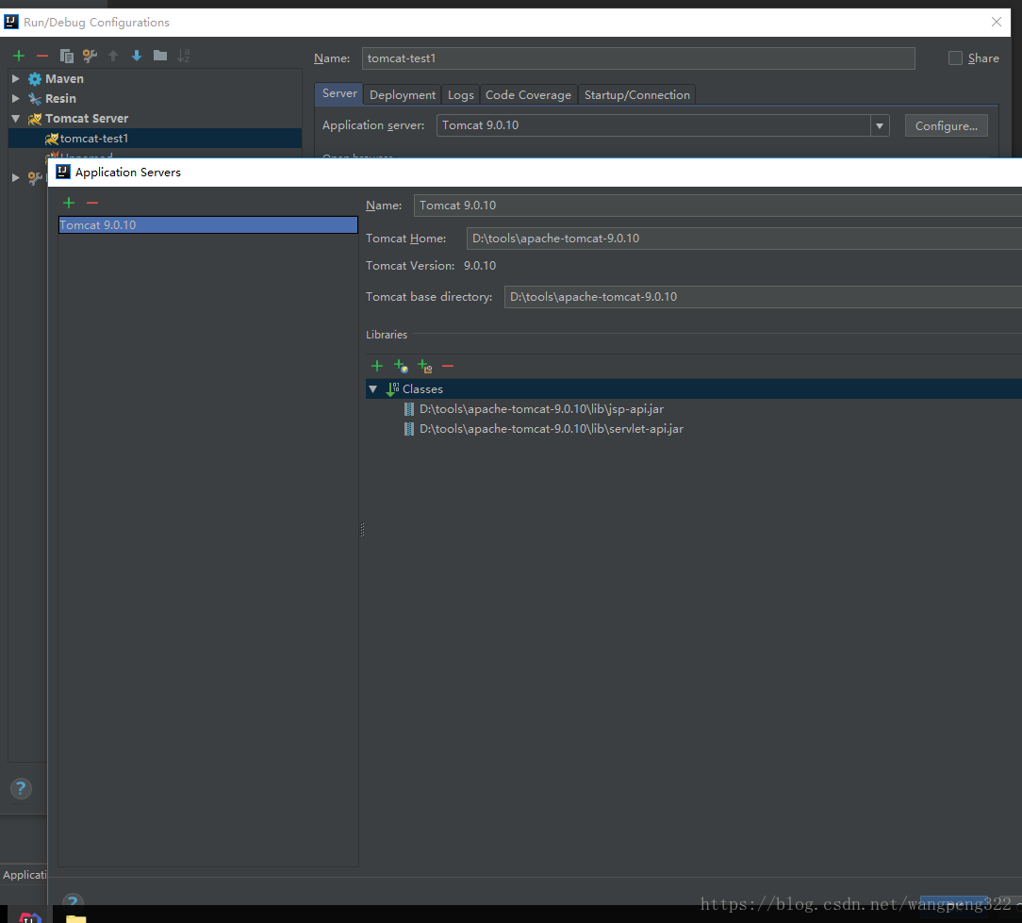Viewport: 1022px width, 923px height.
Task: Add library with folder-plus icon under Libraries
Action: click(x=424, y=367)
